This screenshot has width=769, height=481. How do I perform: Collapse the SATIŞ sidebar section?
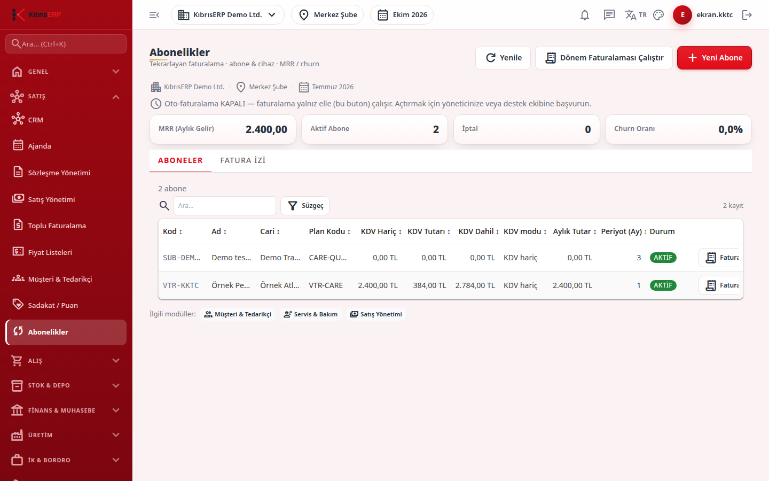click(66, 96)
